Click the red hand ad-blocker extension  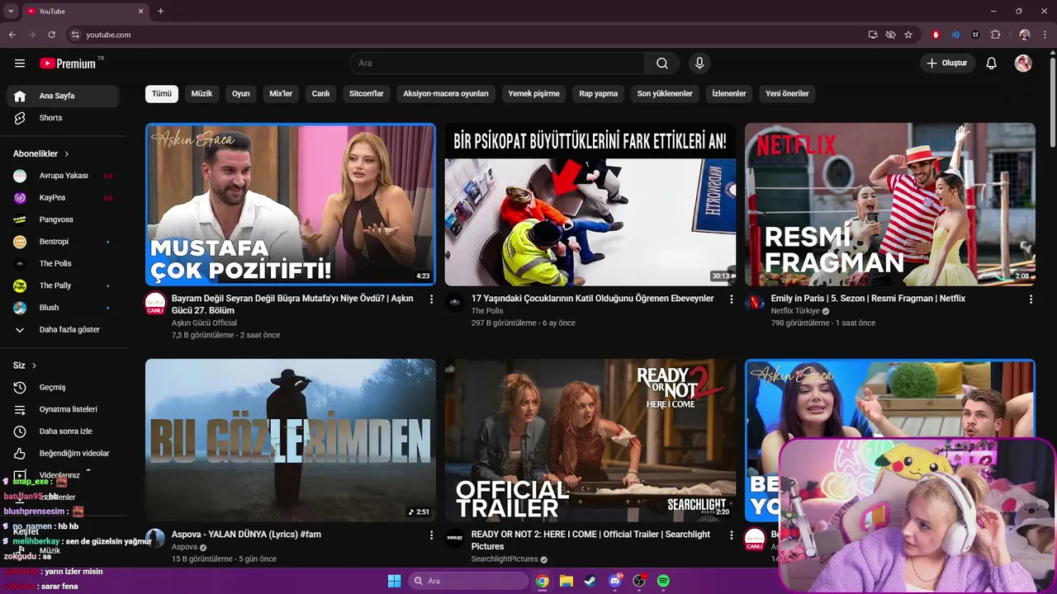point(936,35)
